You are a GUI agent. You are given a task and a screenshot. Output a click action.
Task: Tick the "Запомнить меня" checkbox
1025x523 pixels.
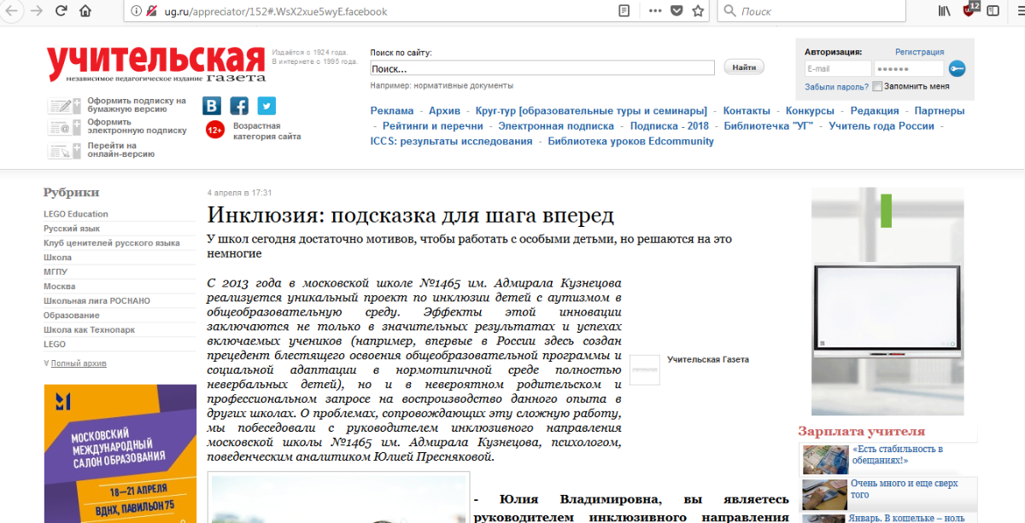click(x=877, y=86)
